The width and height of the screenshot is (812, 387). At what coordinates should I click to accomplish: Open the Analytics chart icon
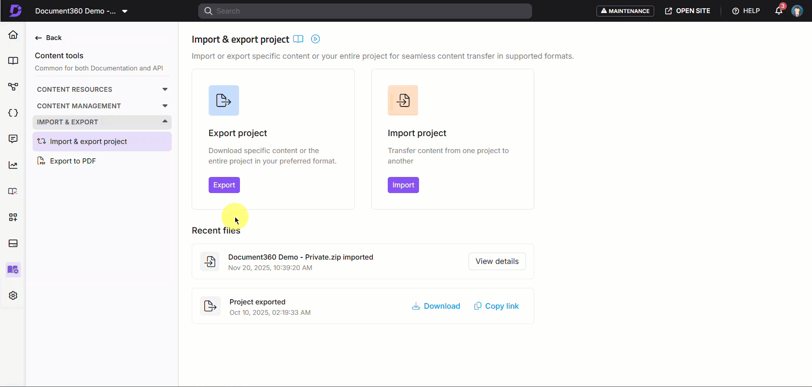tap(13, 165)
